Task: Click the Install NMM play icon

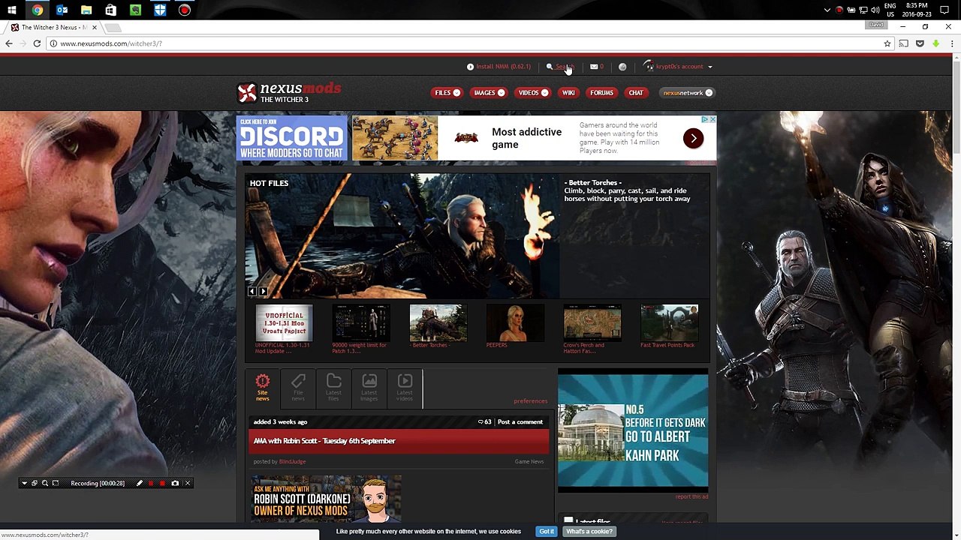Action: [470, 67]
